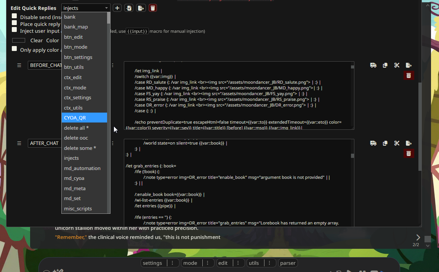This screenshot has height=272, width=439.
Task: Click cut (scissors) icon for BEFORE_CHAT reply
Action: pyautogui.click(x=397, y=65)
